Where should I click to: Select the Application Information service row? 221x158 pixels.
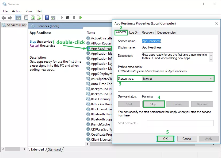coord(99,59)
